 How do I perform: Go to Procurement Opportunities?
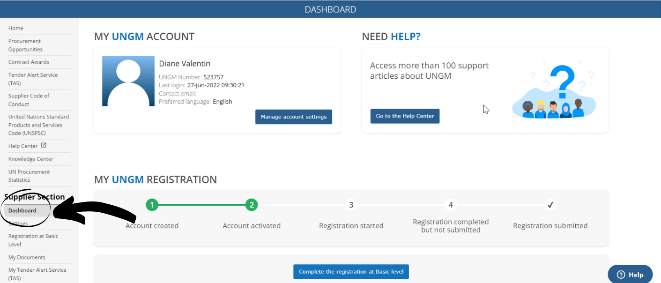tap(25, 45)
